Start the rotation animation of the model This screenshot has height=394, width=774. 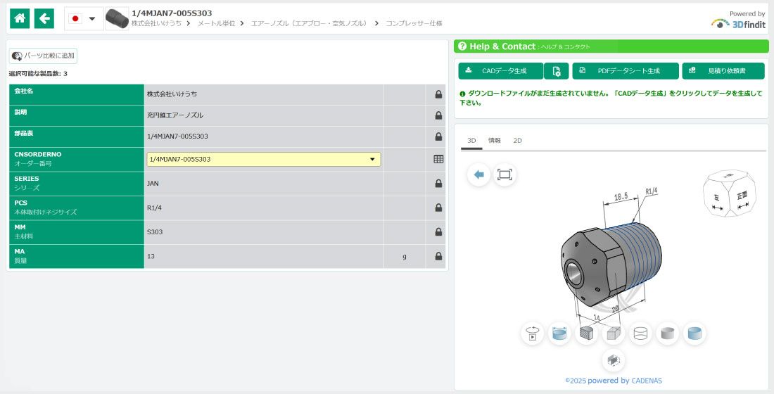point(533,333)
